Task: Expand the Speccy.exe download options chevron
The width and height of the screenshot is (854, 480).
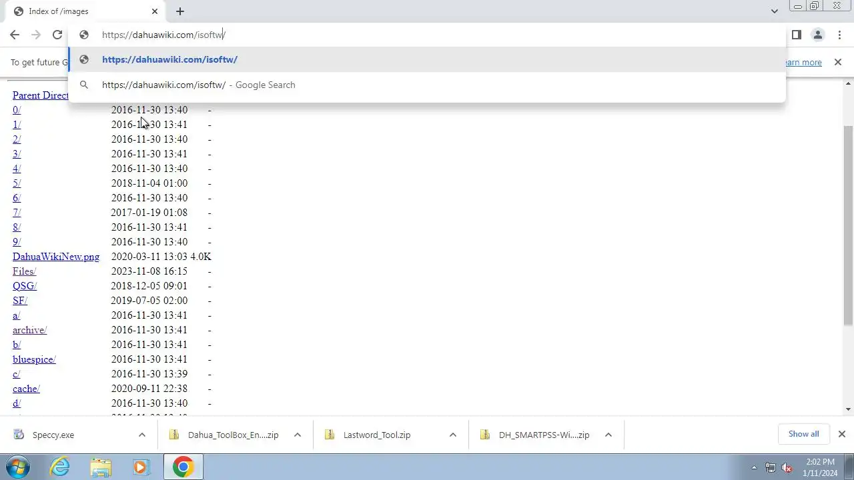Action: click(142, 435)
